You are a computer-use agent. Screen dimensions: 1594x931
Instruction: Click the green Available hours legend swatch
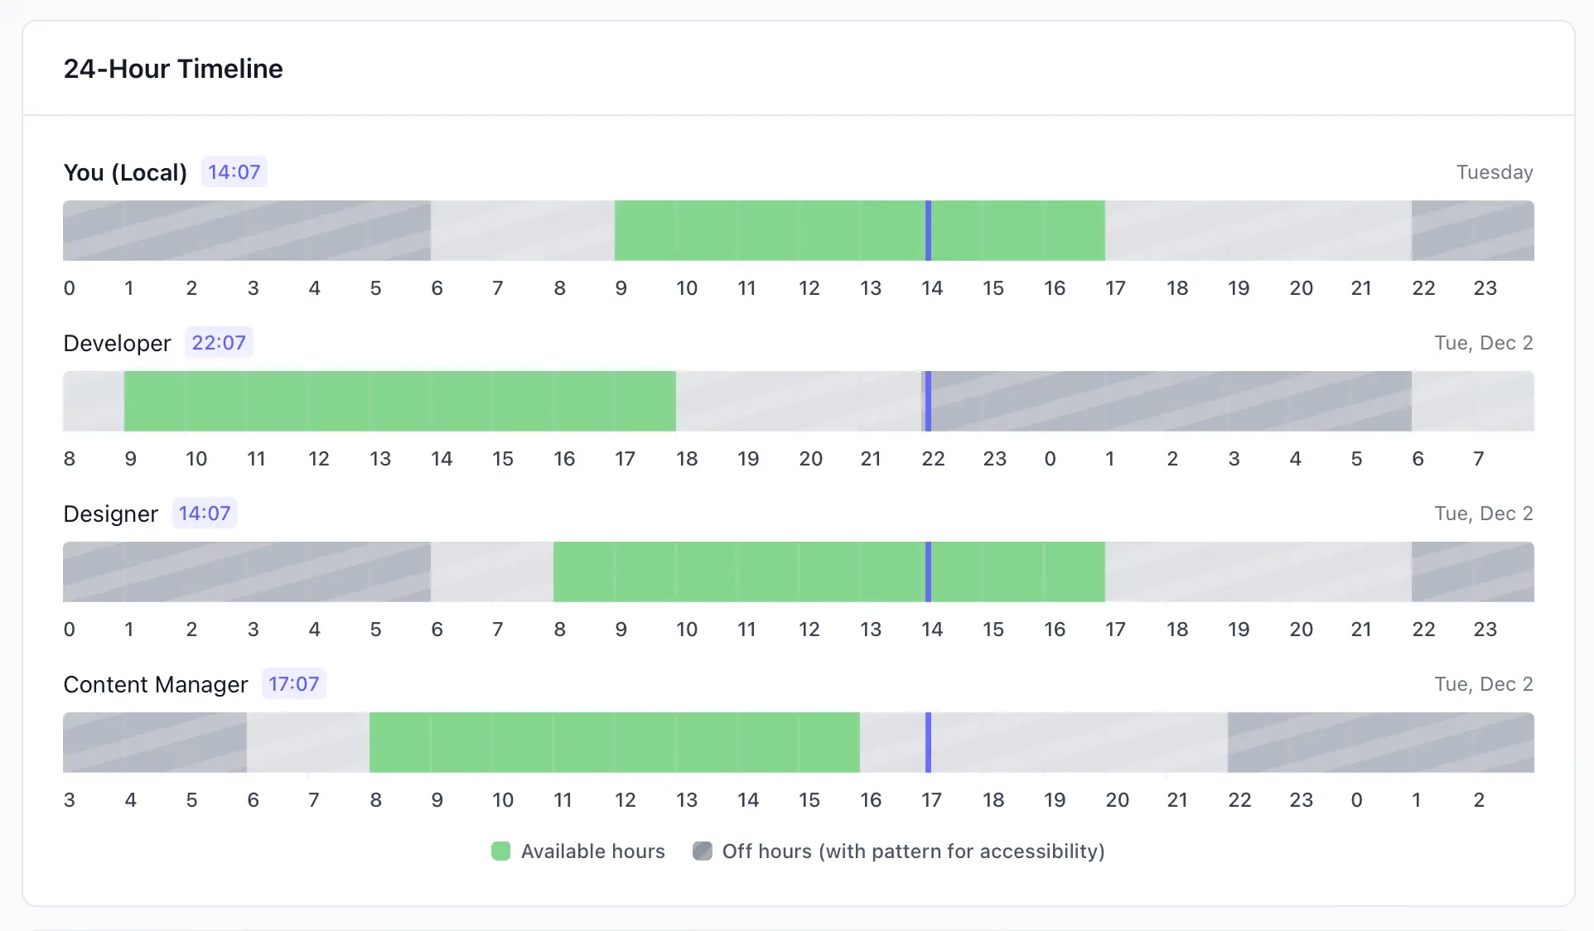(500, 851)
